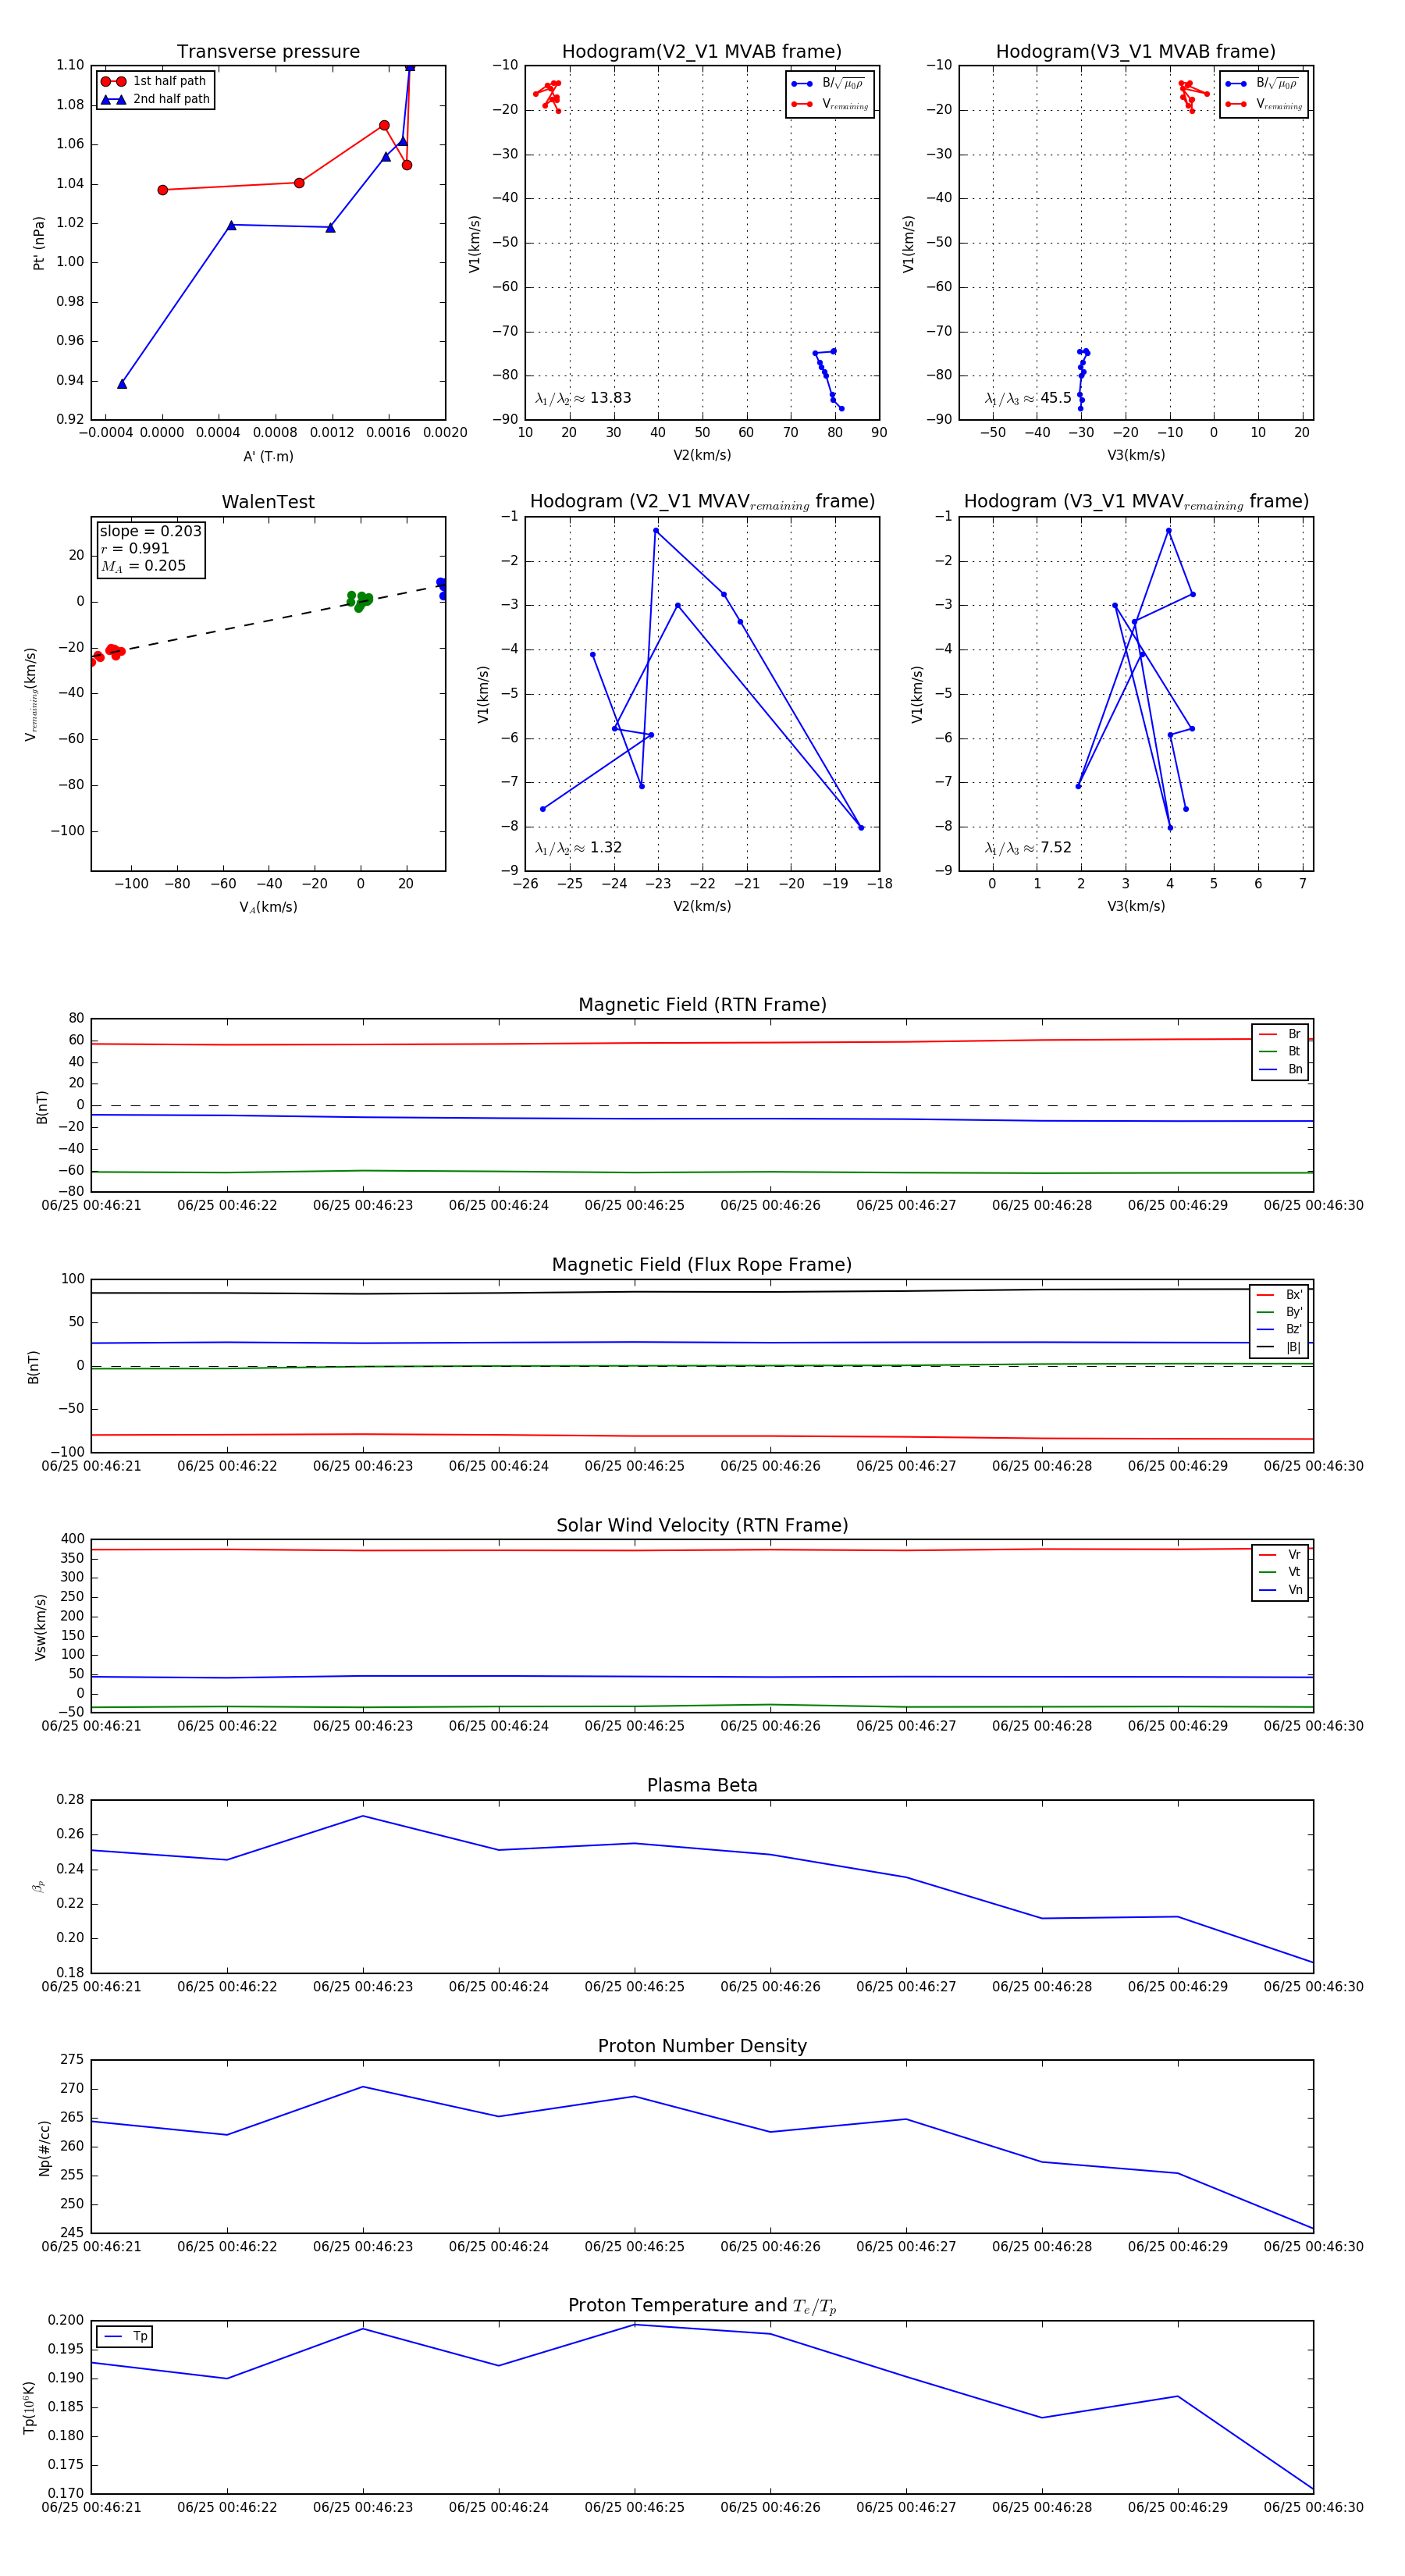Select the WalenTest slope annotation box

coord(150,548)
